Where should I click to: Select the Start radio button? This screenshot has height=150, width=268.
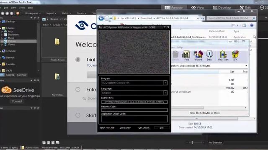pos(78,115)
